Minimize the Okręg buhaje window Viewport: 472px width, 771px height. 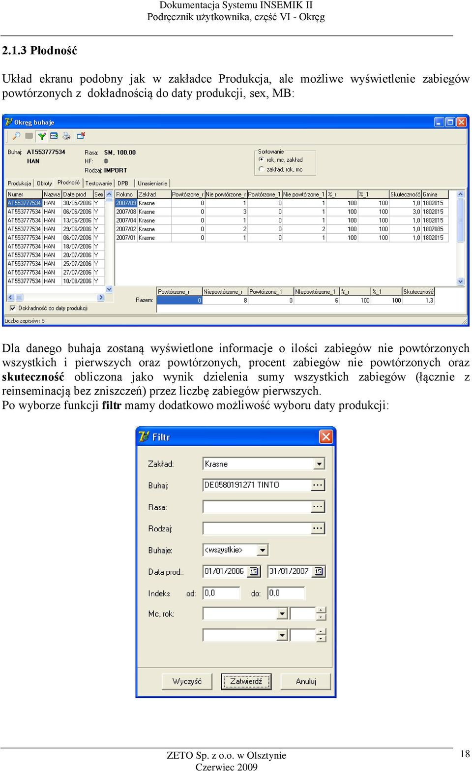pyautogui.click(x=439, y=122)
